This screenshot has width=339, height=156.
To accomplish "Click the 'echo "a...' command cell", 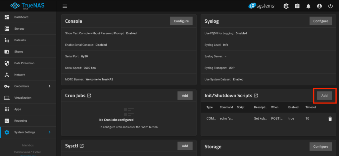I will click(x=226, y=118).
